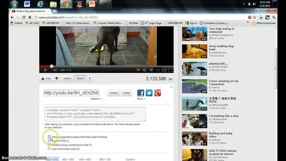Image resolution: width=286 pixels, height=161 pixels.
Task: Open the Add to menu button
Action: (x=67, y=79)
